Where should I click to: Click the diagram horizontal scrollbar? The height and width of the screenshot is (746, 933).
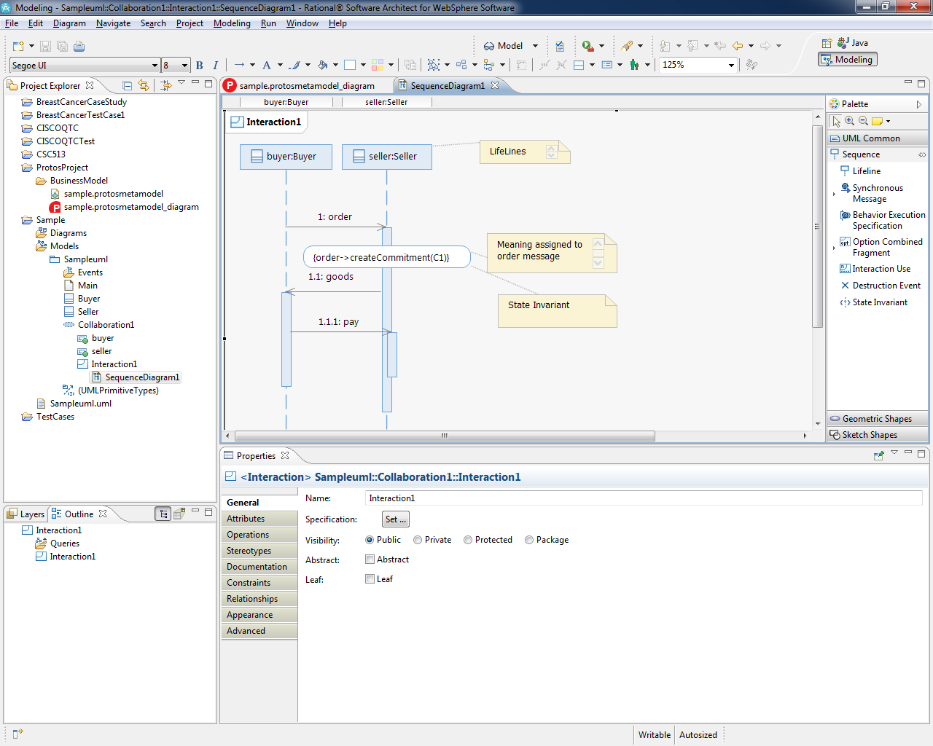pos(443,436)
